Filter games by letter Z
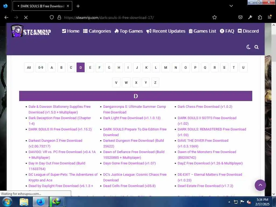276x207 pixels. pos(155,82)
